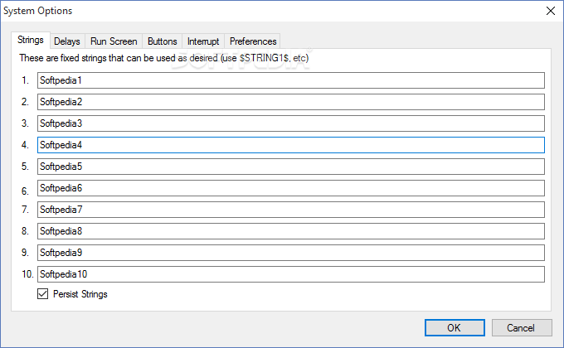
Task: Click the System Options window title
Action: coord(38,11)
